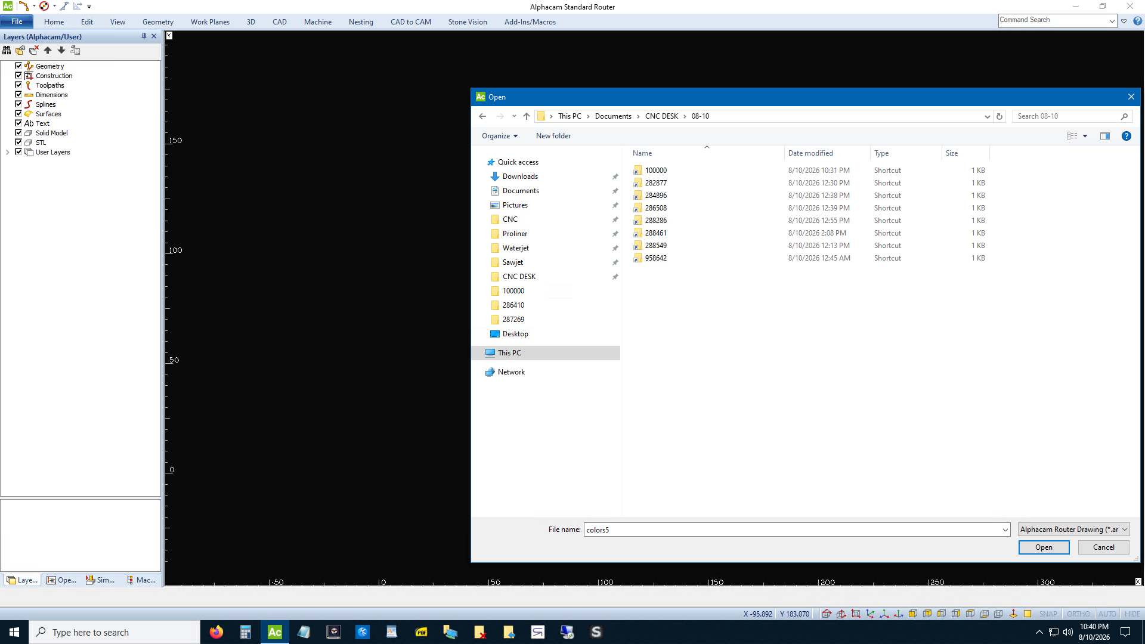The width and height of the screenshot is (1145, 644).
Task: Open the file type filter dropdown
Action: [1073, 530]
